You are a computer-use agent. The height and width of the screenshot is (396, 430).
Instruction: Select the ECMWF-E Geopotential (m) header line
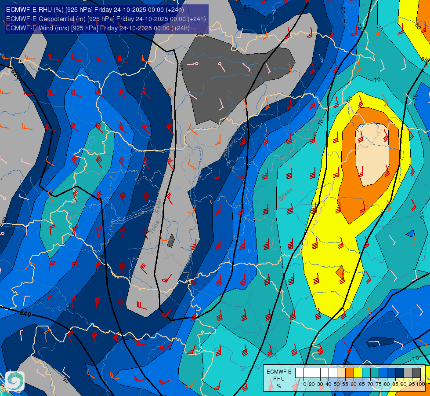point(106,19)
